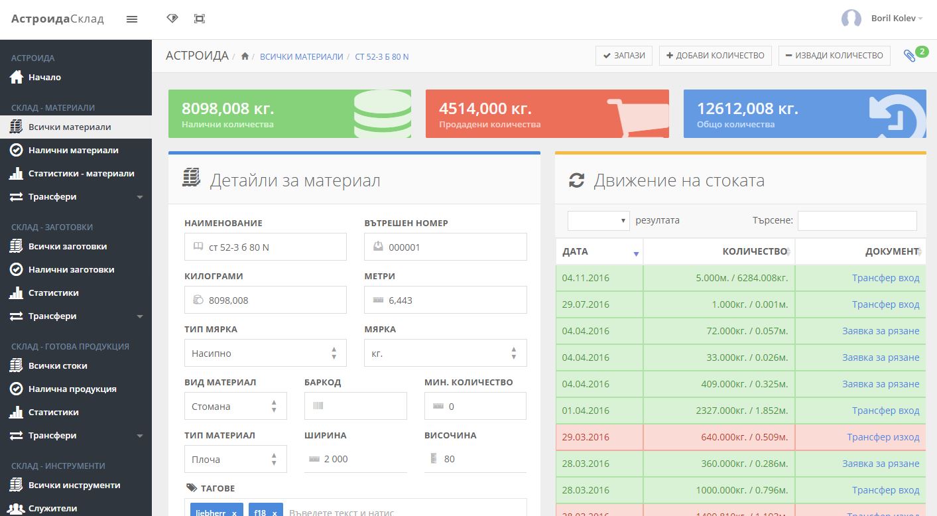The height and width of the screenshot is (516, 937).
Task: Open Трансфер вход link dated 01.04.2016
Action: pyautogui.click(x=885, y=411)
